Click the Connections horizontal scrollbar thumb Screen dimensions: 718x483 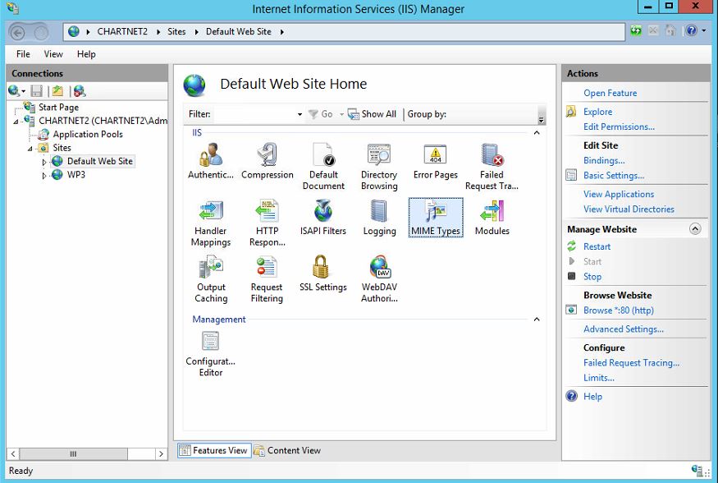[73, 453]
